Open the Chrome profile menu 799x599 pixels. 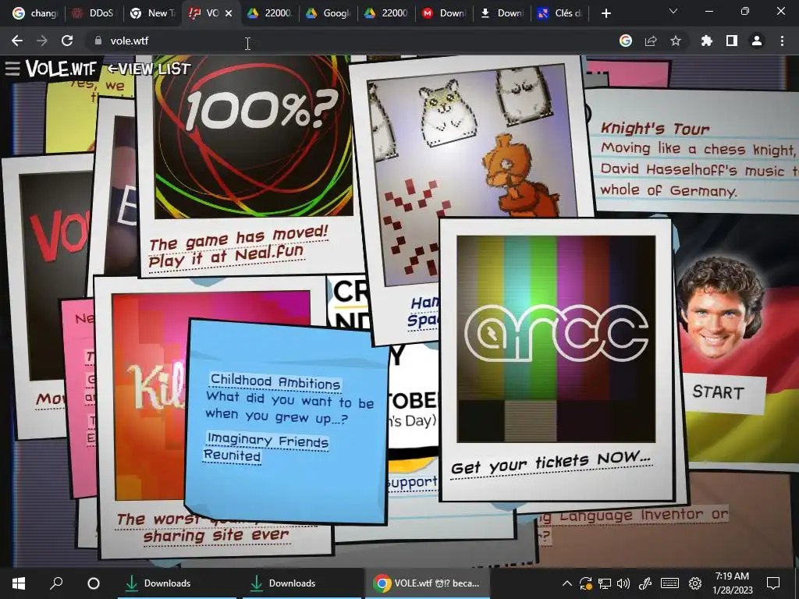[x=757, y=41]
